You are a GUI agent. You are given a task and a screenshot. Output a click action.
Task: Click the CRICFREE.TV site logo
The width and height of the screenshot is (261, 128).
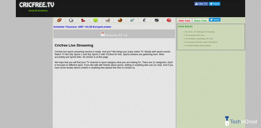[36, 5]
